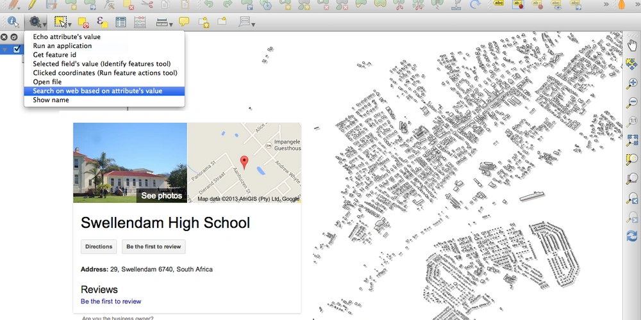The width and height of the screenshot is (641, 320).
Task: Click the Zoom Next icon
Action: coord(632,217)
